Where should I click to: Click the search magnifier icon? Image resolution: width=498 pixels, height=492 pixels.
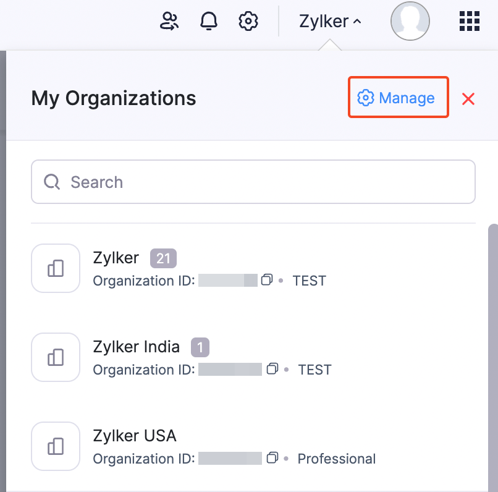coord(51,182)
